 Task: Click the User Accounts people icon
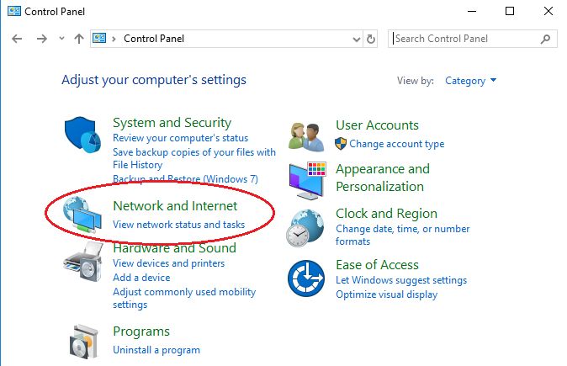click(306, 137)
